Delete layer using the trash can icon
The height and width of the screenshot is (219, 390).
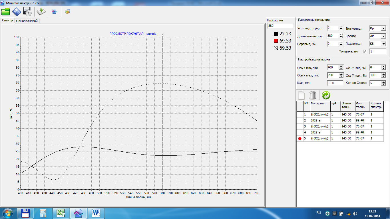(x=313, y=95)
